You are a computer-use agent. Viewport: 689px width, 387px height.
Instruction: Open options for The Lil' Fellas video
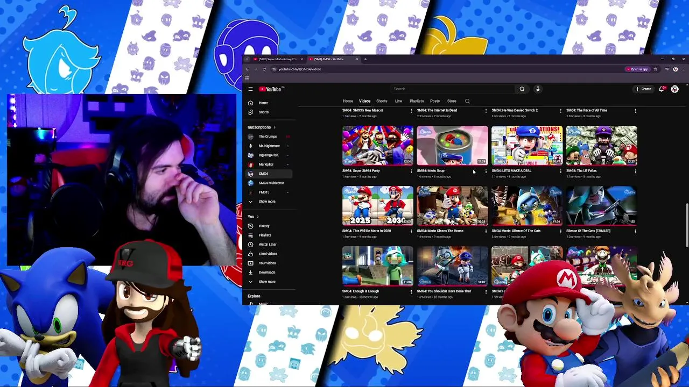635,171
